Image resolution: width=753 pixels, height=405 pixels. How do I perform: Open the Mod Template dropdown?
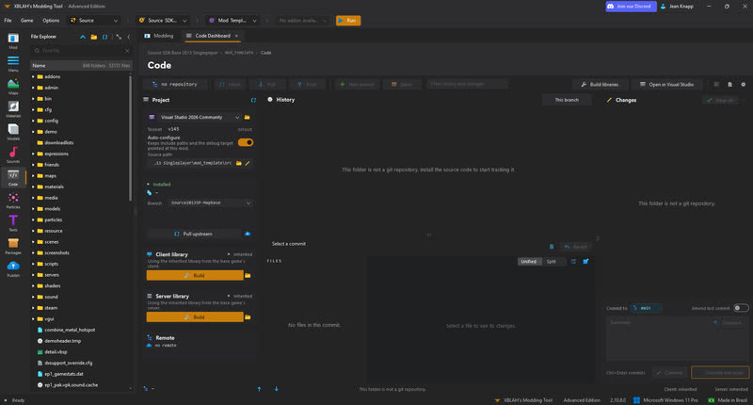click(232, 20)
